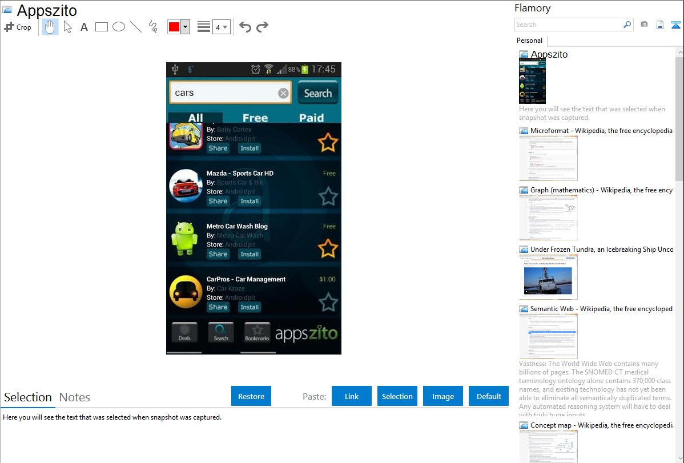
Task: Redo the last annotation
Action: 262,27
